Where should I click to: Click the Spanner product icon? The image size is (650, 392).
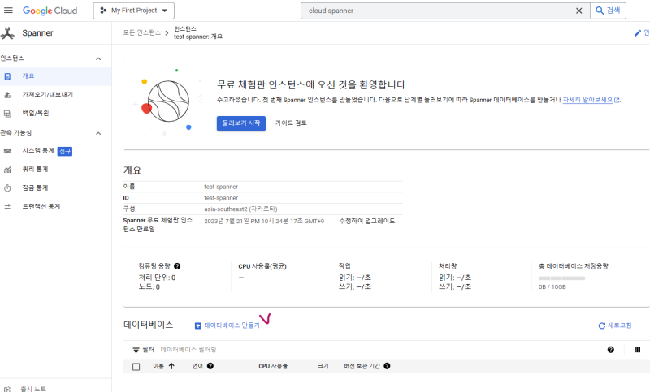click(9, 33)
